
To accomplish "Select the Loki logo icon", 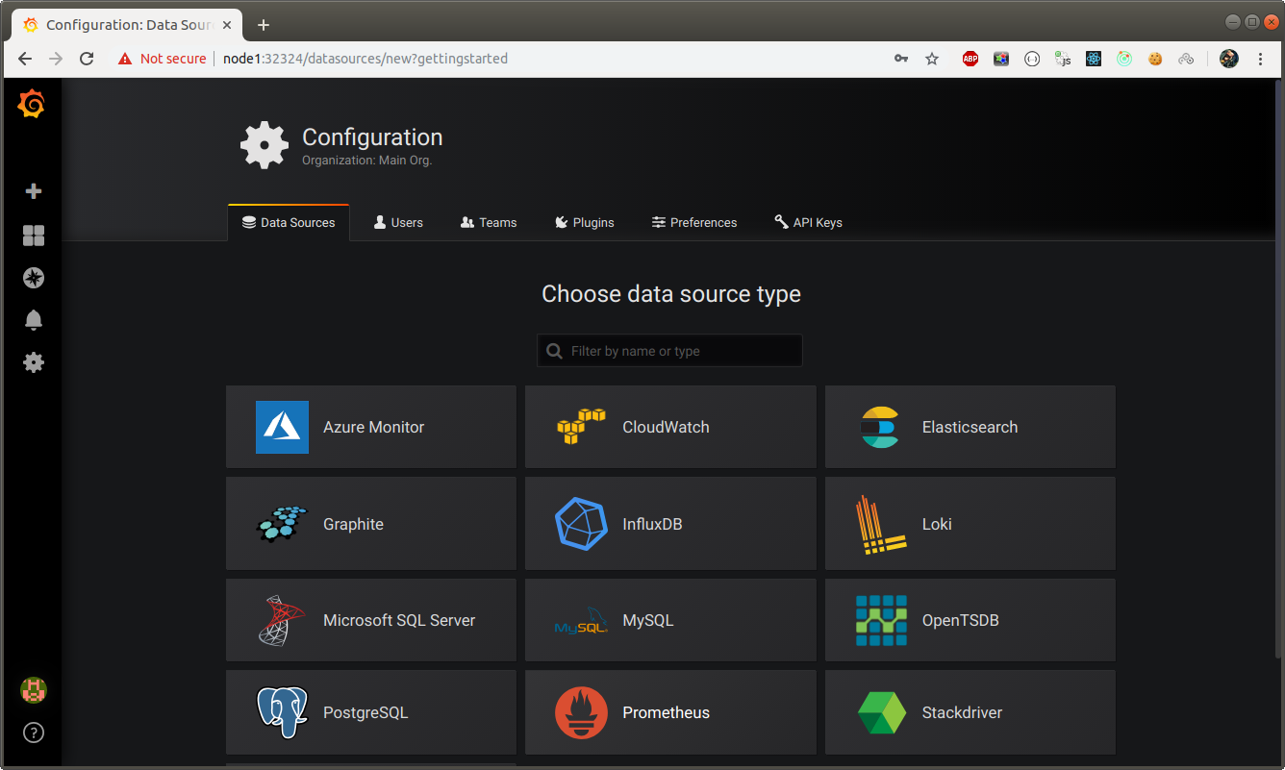I will (881, 525).
